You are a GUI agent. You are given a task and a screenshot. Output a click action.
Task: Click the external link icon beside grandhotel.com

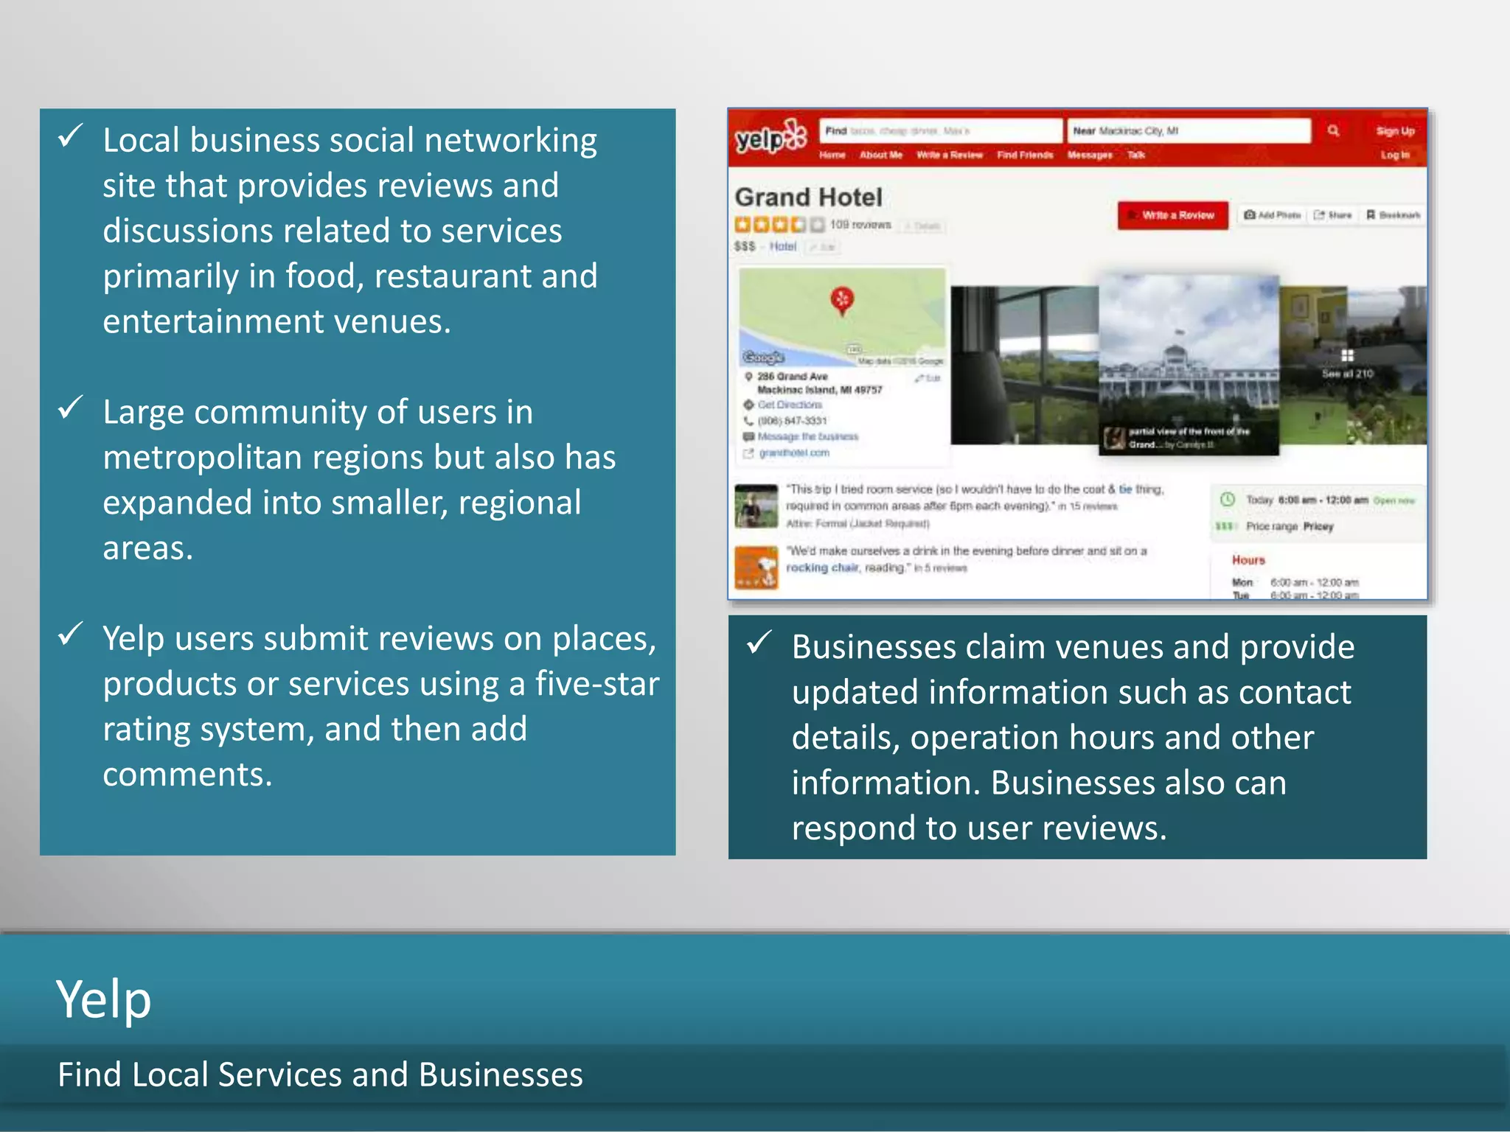click(x=748, y=453)
